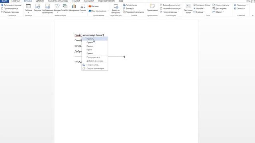Open the Таблица insert table button

point(28,8)
